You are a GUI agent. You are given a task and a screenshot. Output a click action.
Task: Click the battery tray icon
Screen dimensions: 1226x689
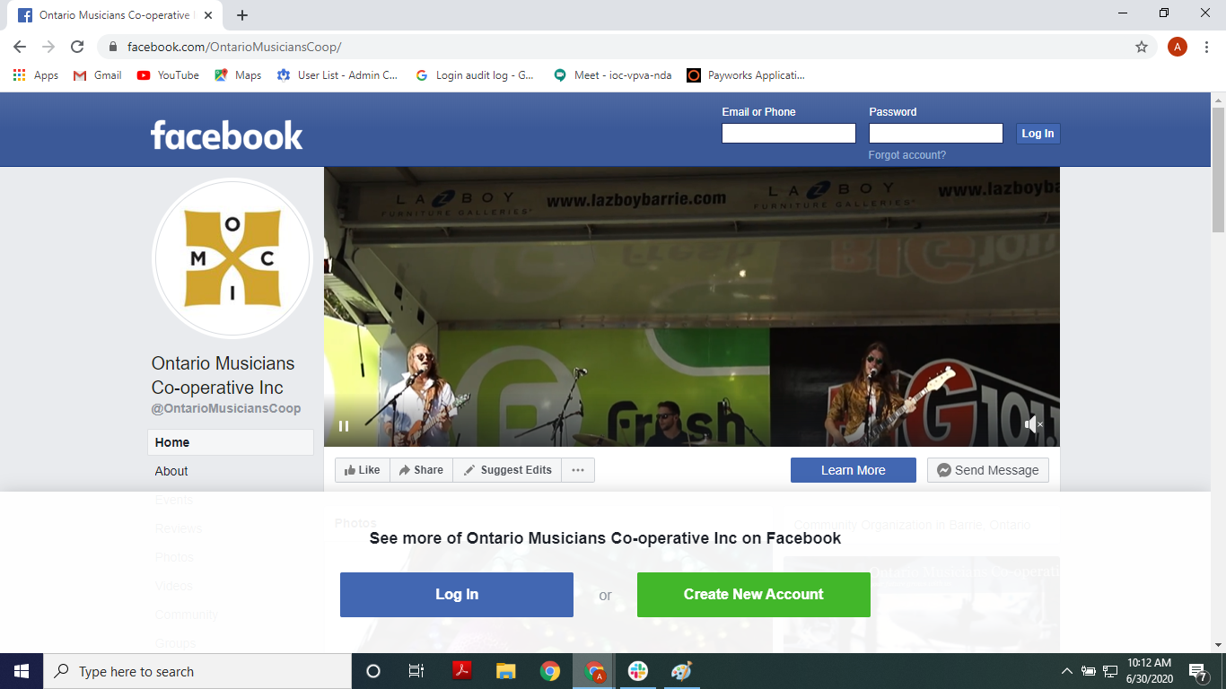click(x=1089, y=671)
